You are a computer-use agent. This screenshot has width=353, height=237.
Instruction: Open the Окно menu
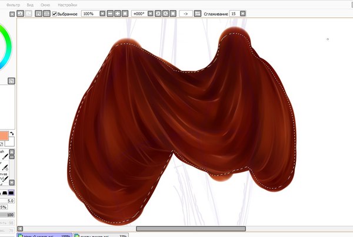click(45, 4)
